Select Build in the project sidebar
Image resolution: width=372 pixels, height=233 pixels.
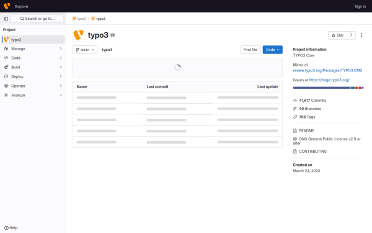pos(33,67)
